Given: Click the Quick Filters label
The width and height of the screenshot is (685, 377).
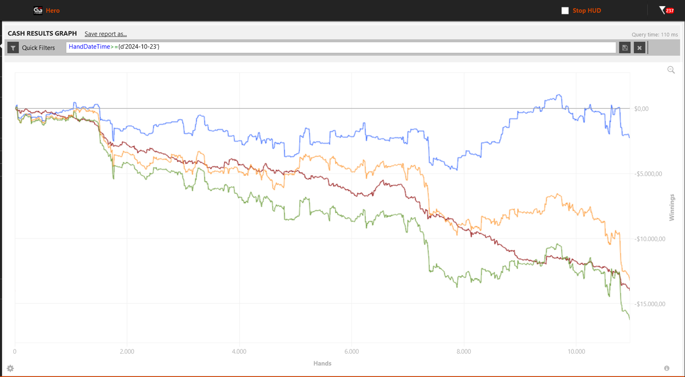Looking at the screenshot, I should (39, 48).
